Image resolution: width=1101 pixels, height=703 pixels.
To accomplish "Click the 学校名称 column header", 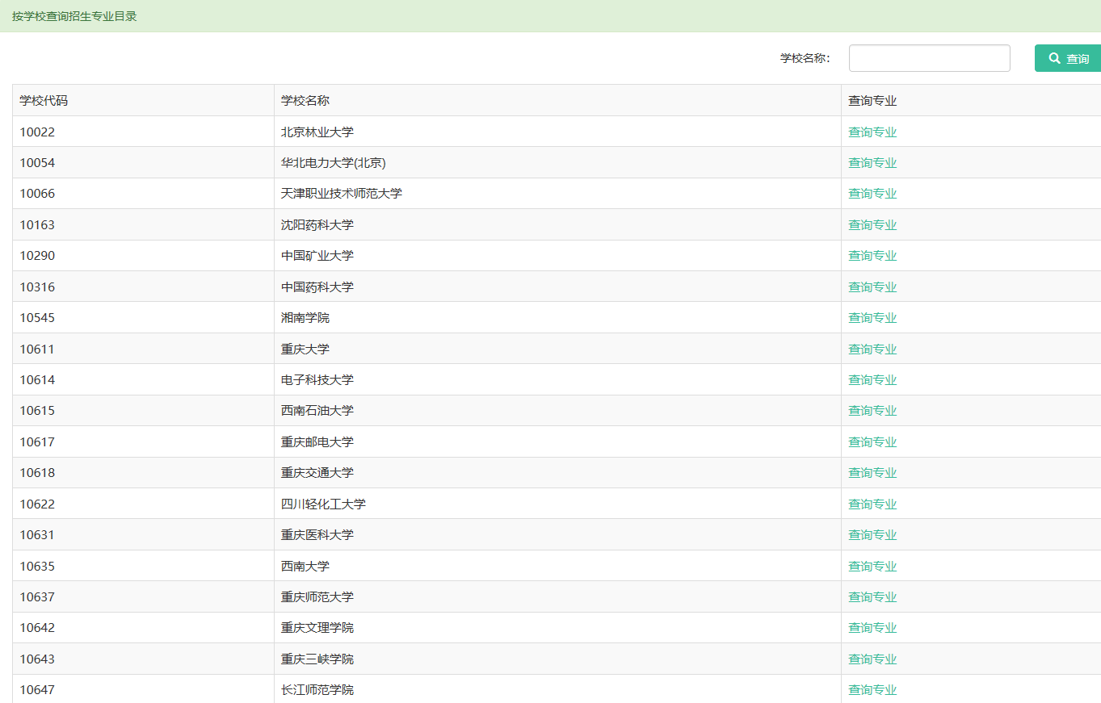I will coord(305,101).
